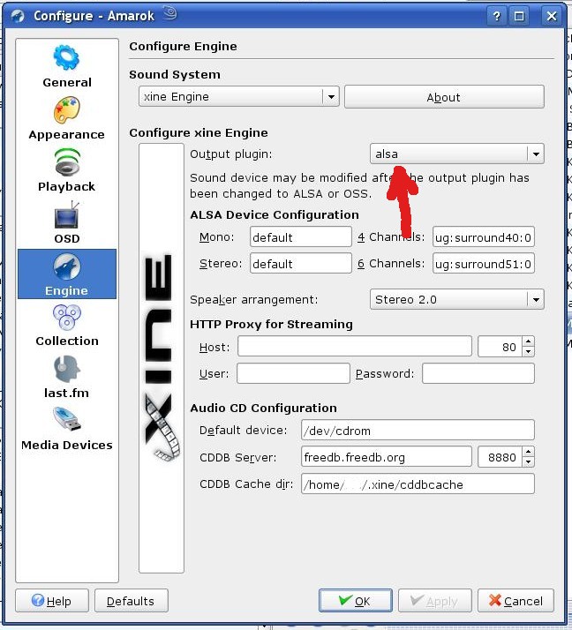Click the 6 Channels device field
This screenshot has height=630, width=572.
pyautogui.click(x=484, y=264)
